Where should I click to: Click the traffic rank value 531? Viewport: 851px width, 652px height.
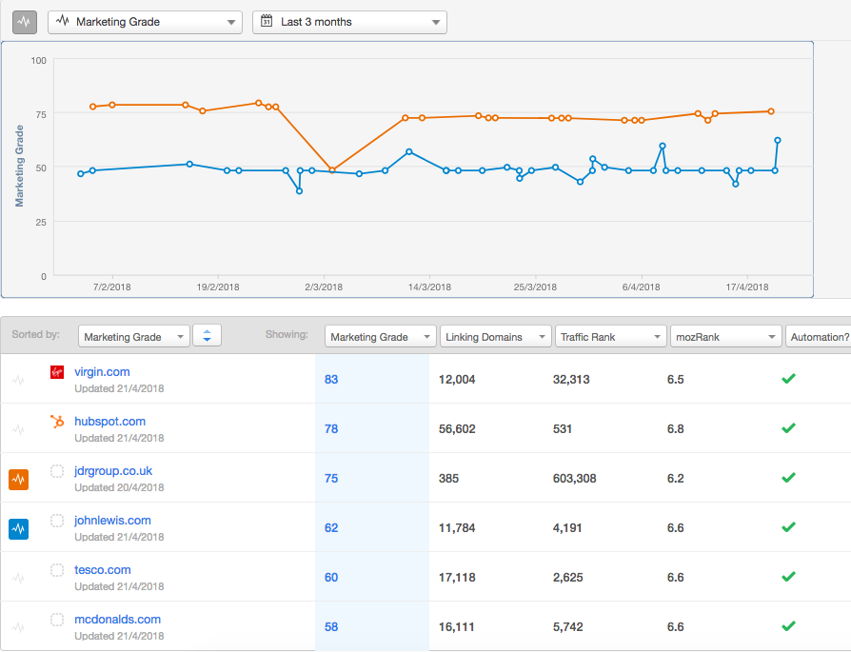click(x=563, y=429)
